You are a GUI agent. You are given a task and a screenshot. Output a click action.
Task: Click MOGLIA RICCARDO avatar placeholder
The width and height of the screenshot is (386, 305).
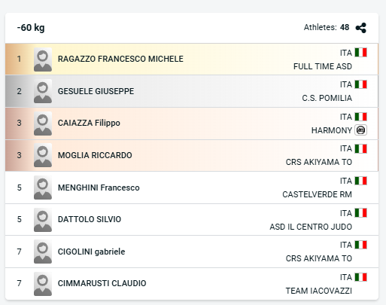[43, 155]
